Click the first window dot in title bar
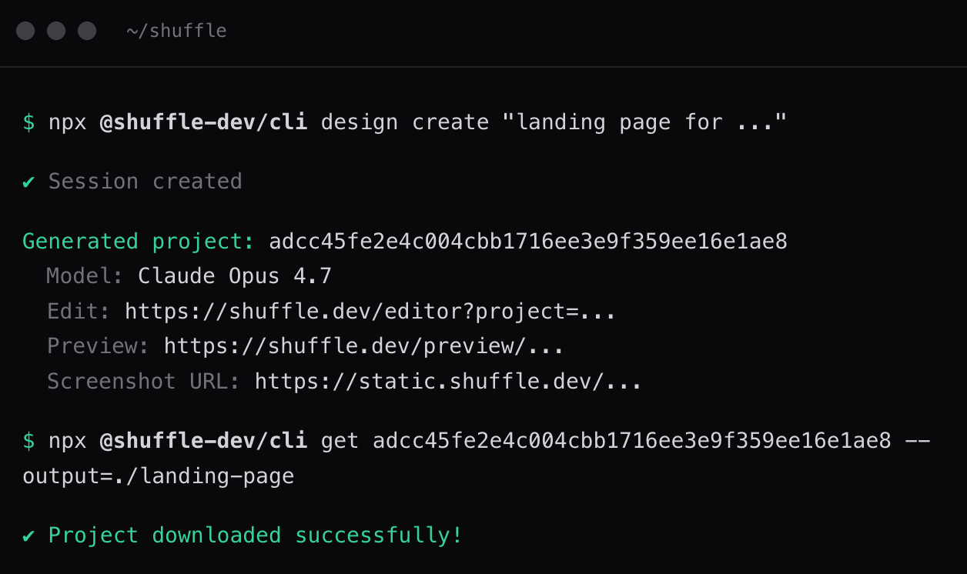The width and height of the screenshot is (967, 574). [25, 31]
